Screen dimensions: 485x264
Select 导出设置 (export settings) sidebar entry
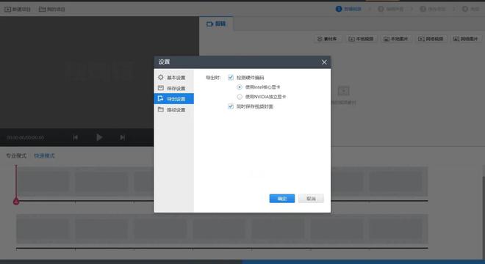174,99
